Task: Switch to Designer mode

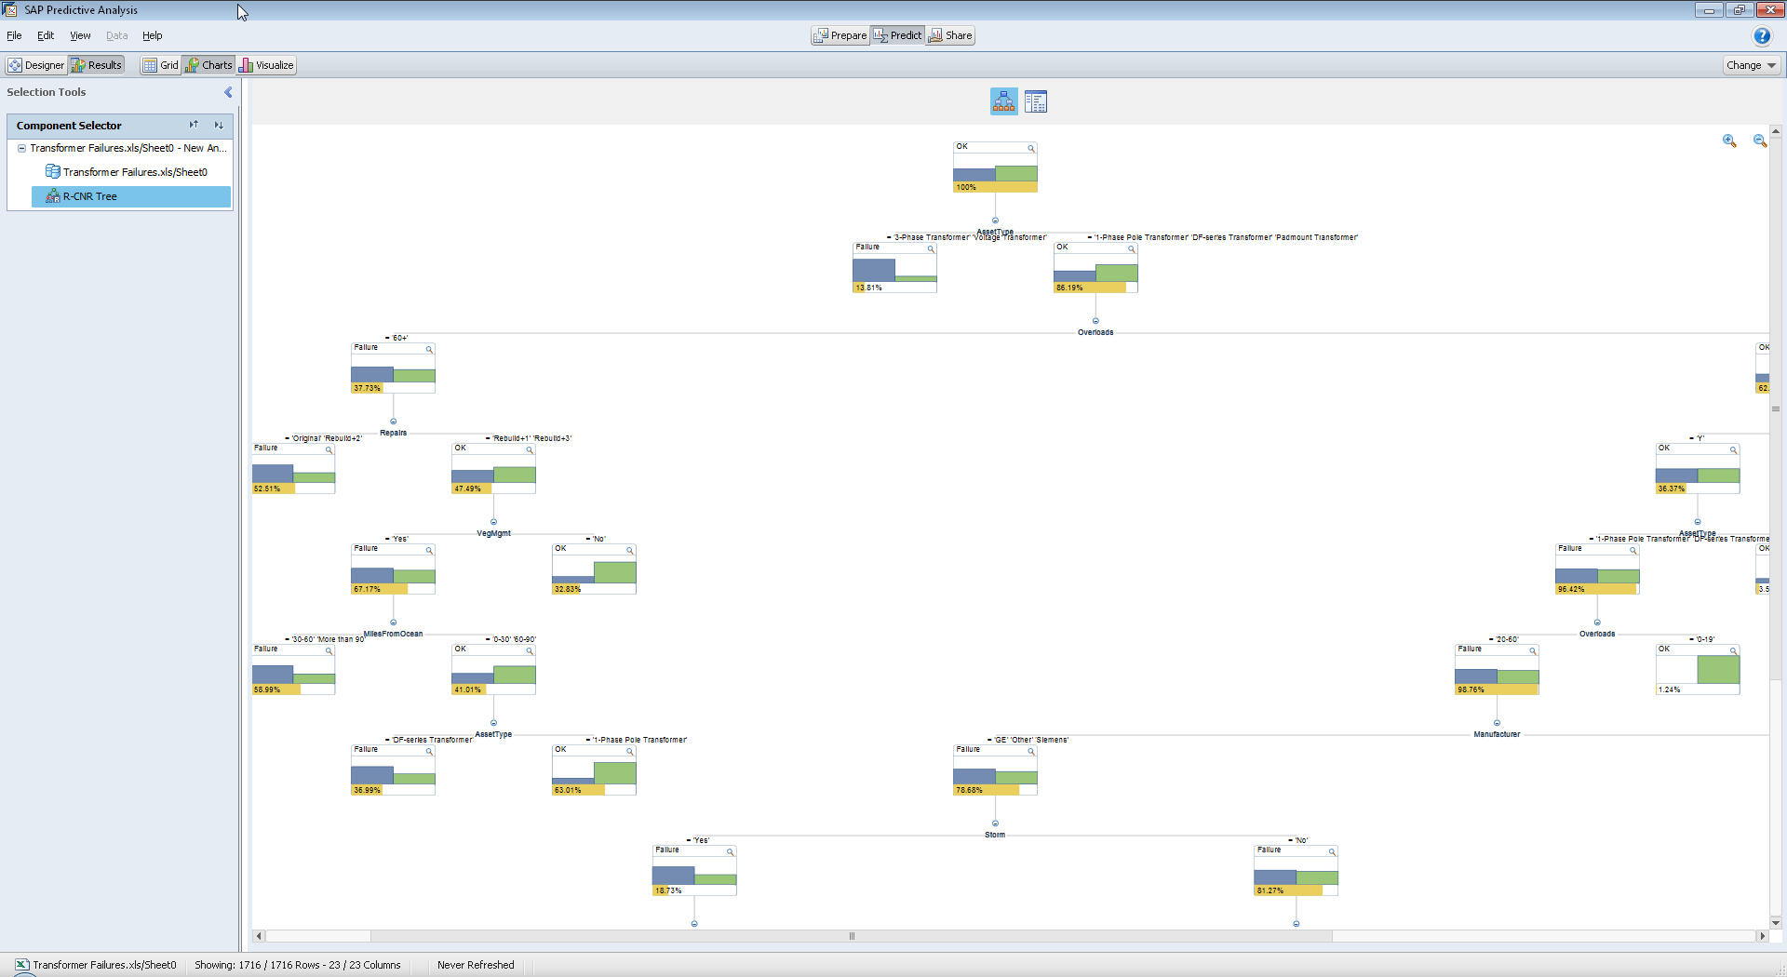Action: coord(36,65)
